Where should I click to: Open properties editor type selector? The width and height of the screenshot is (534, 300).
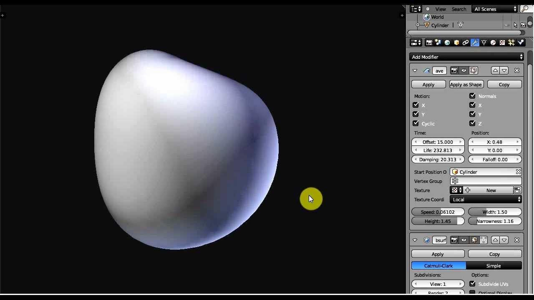[416, 42]
